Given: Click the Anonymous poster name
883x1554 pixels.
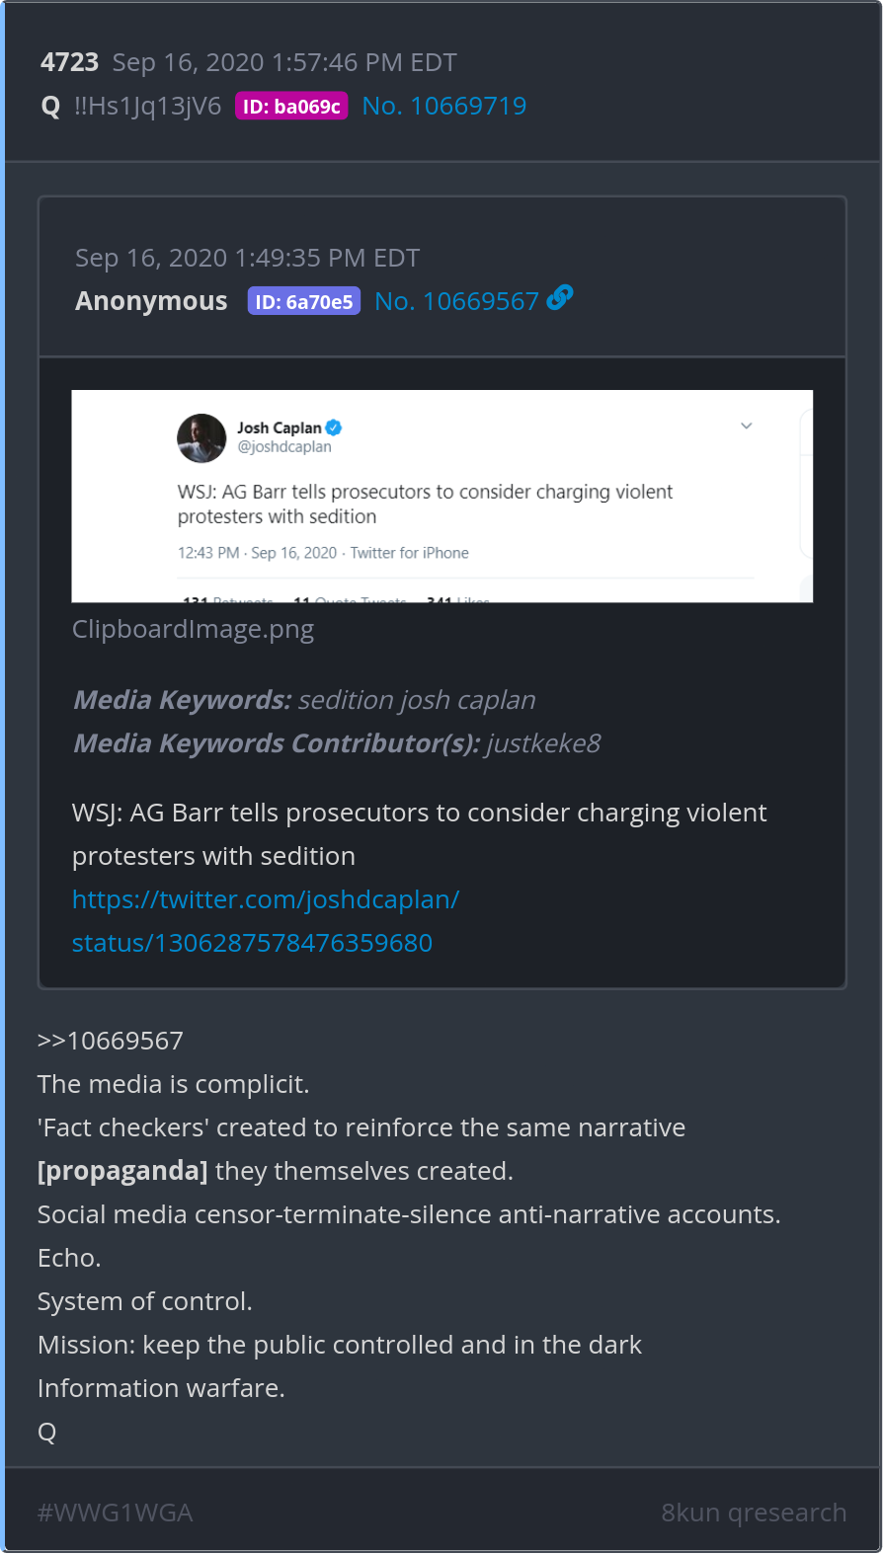Looking at the screenshot, I should (151, 301).
